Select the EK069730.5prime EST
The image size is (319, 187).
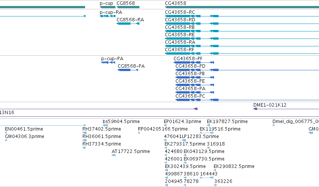click(204, 159)
